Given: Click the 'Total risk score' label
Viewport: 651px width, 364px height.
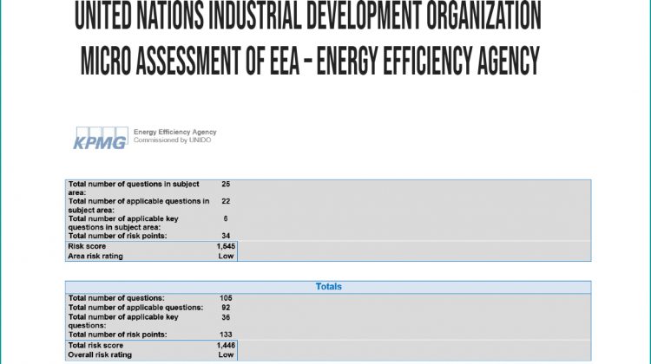Looking at the screenshot, I should point(95,345).
